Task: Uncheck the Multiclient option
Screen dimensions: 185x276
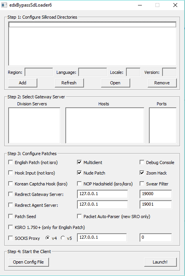Action: click(x=79, y=162)
